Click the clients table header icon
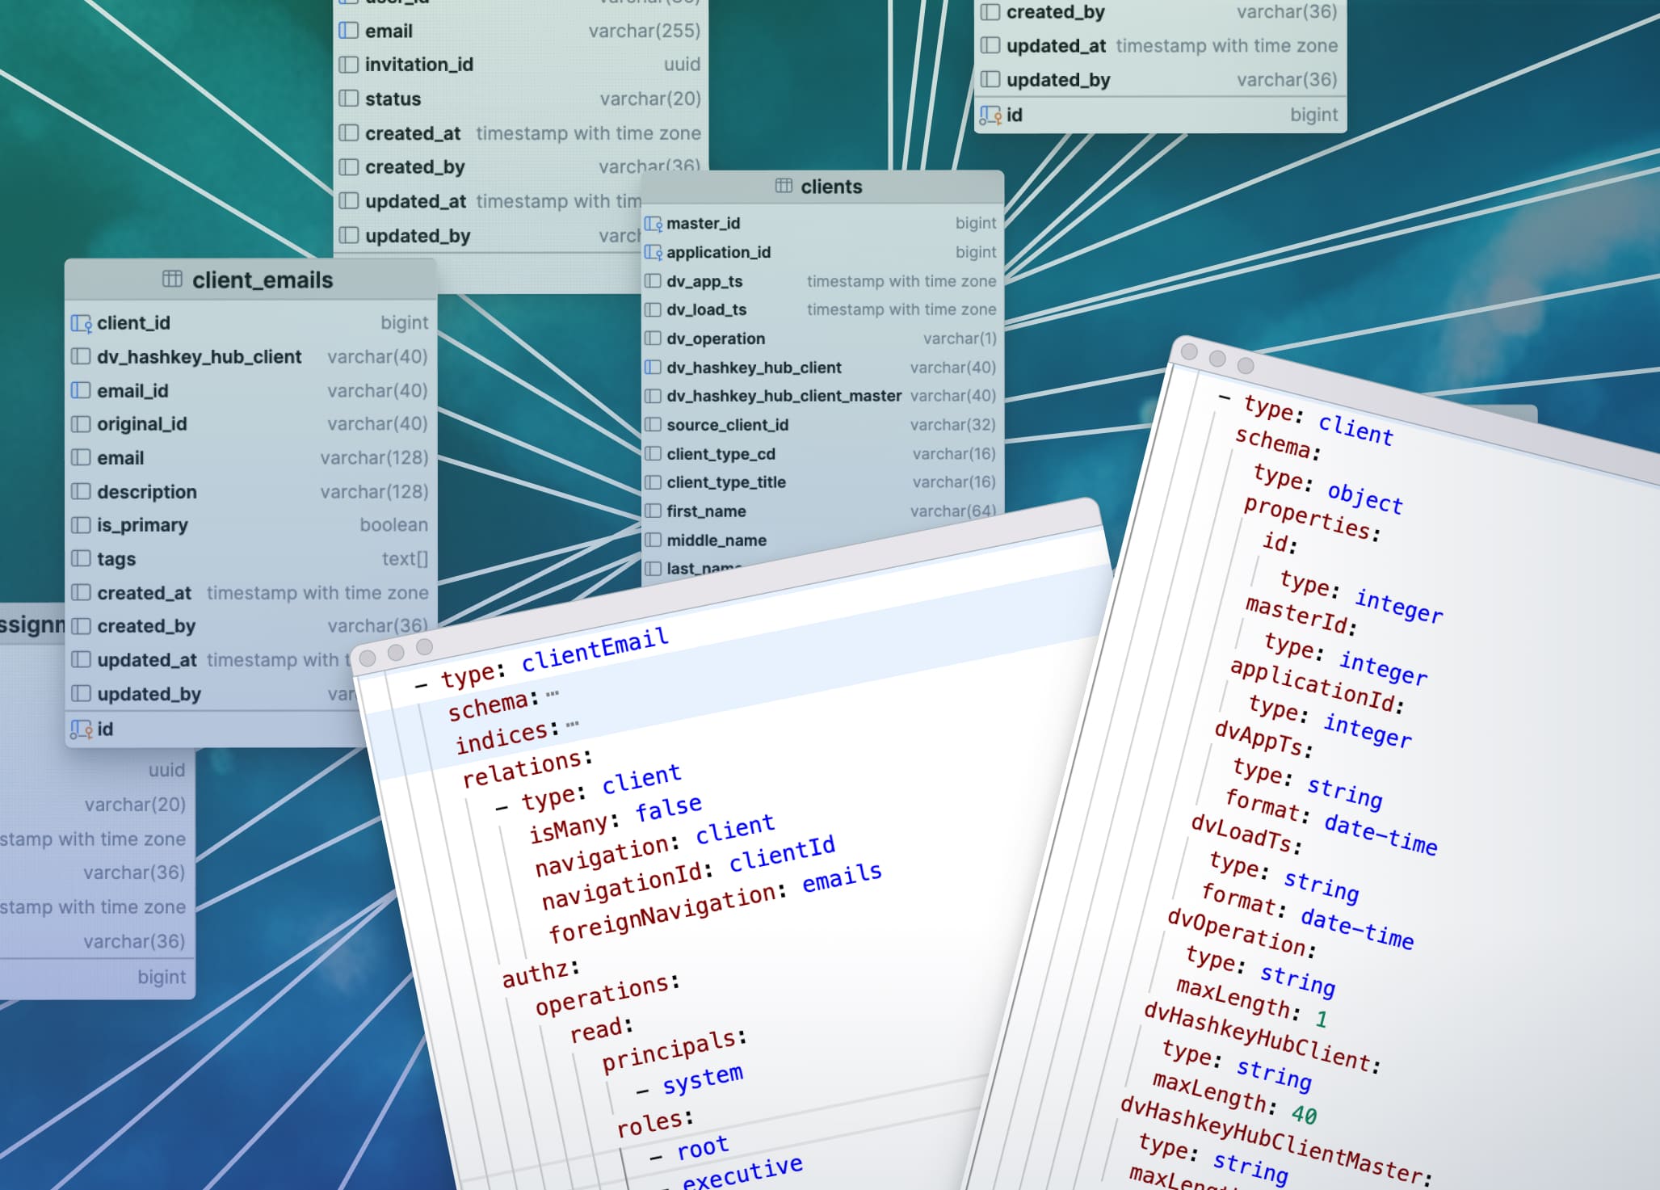 783,186
